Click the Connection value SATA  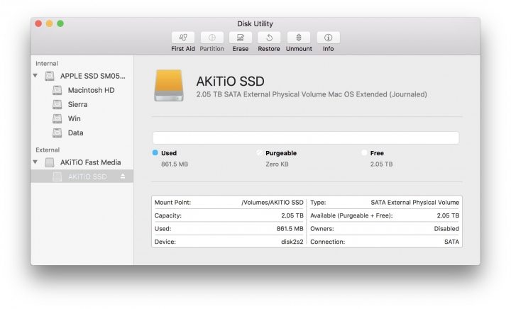click(x=451, y=242)
